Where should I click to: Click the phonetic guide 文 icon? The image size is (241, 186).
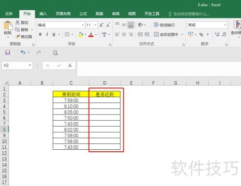point(104,34)
